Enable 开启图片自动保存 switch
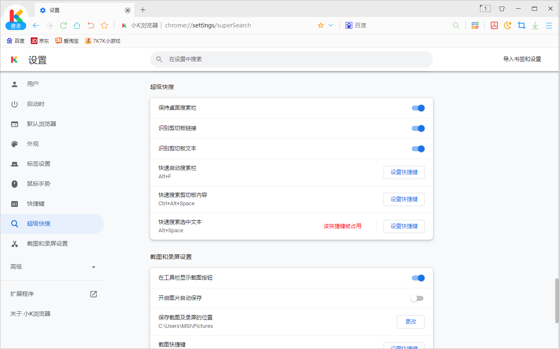Viewport: 559px width, 349px height. (417, 298)
